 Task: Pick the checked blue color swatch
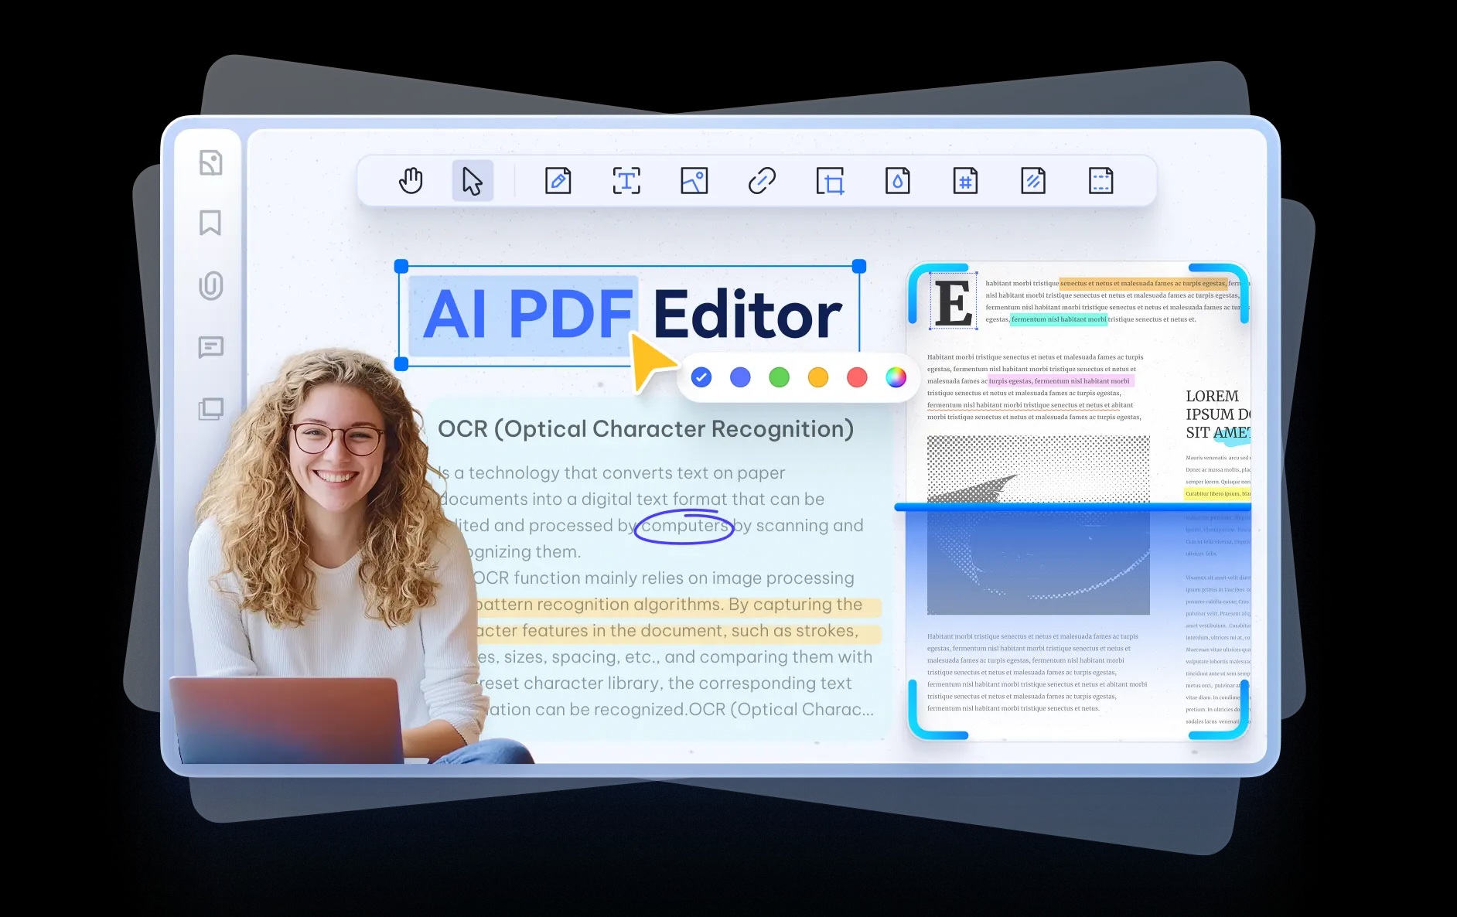pos(701,377)
